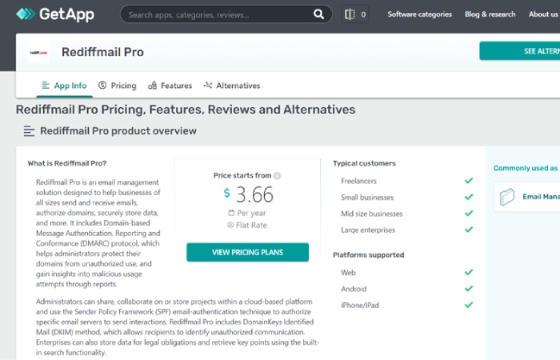This screenshot has height=360, width=560.
Task: Open the compare apps icon
Action: tap(350, 14)
